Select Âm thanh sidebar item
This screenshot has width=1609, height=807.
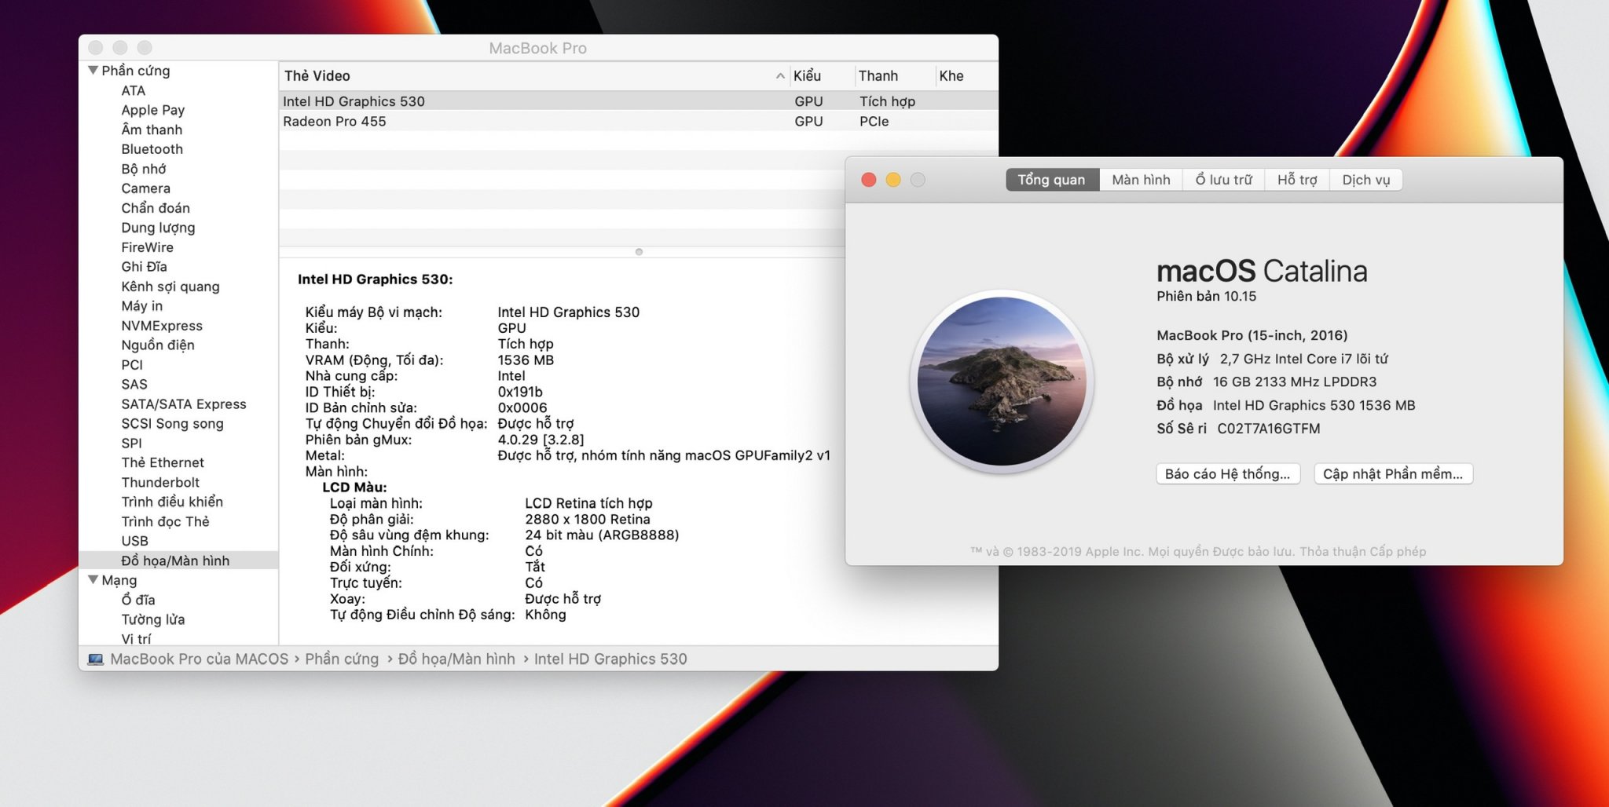(152, 130)
